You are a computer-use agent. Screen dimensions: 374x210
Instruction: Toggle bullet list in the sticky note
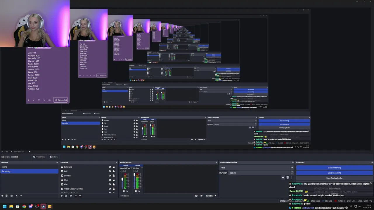(49, 100)
